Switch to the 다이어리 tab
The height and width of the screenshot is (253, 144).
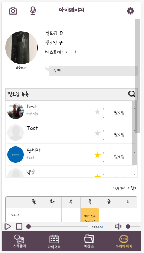coord(54,242)
